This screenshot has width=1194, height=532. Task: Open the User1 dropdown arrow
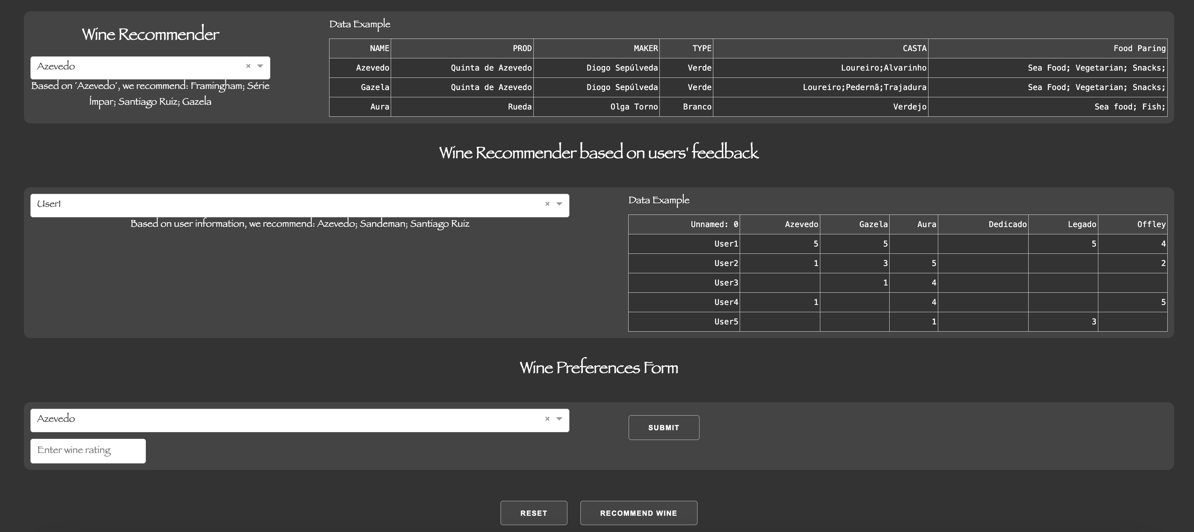(x=559, y=204)
